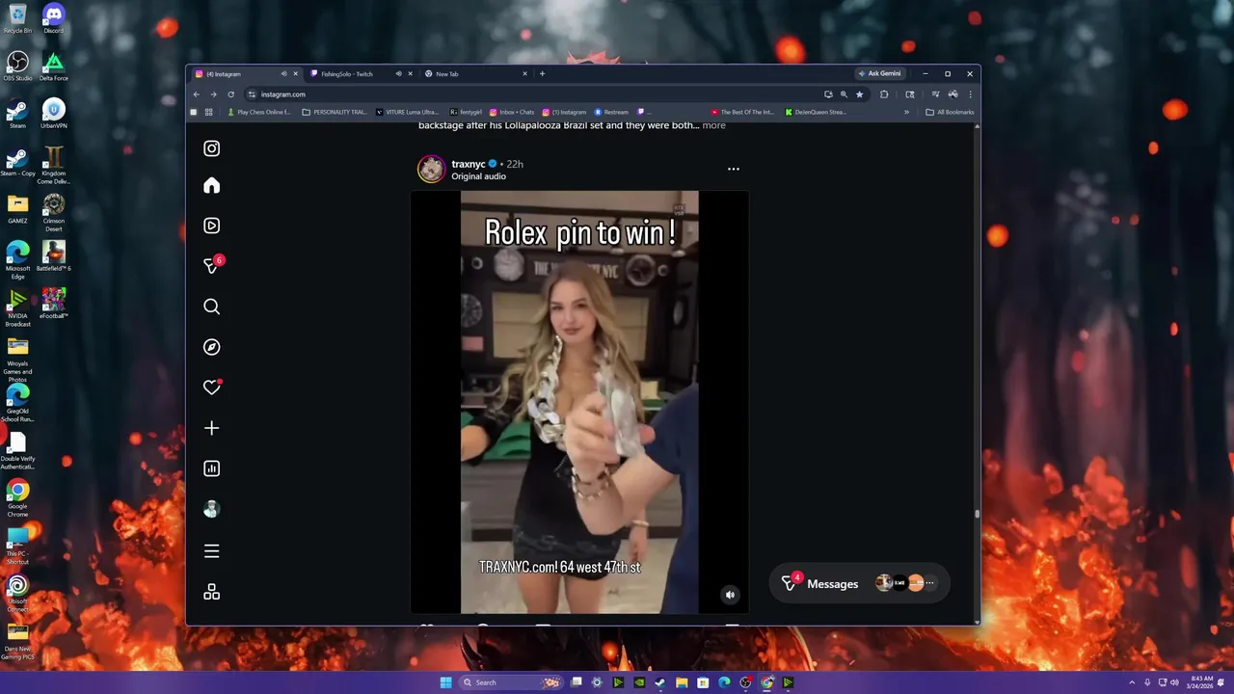Open post options three-dot menu for traxnyc
This screenshot has height=694, width=1234.
(733, 169)
